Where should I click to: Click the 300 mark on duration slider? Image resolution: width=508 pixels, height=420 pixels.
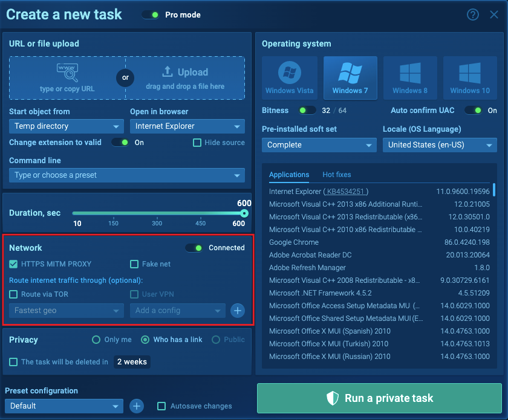(157, 223)
